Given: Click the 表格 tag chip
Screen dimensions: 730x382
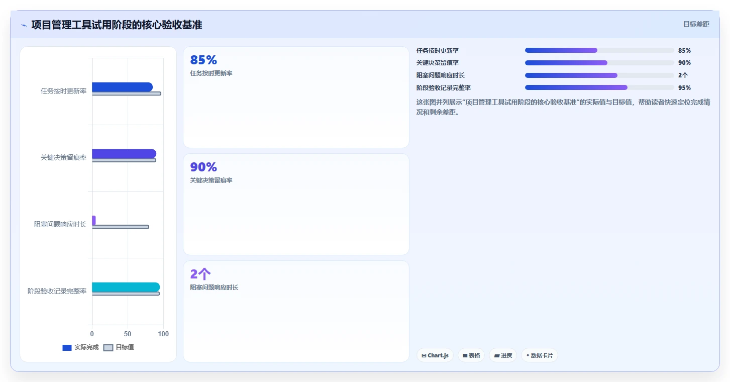Looking at the screenshot, I should click(471, 355).
